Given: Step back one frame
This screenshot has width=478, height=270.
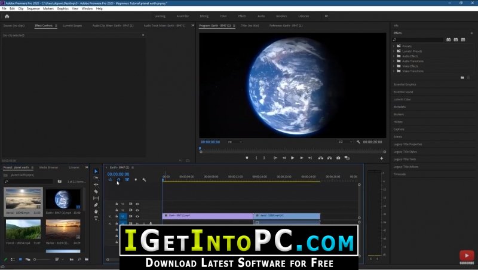Looking at the screenshot, I should (284, 158).
